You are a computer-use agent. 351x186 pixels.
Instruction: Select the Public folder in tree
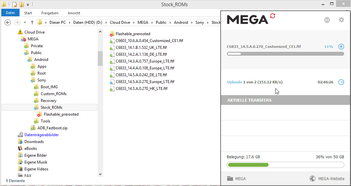pos(36,52)
